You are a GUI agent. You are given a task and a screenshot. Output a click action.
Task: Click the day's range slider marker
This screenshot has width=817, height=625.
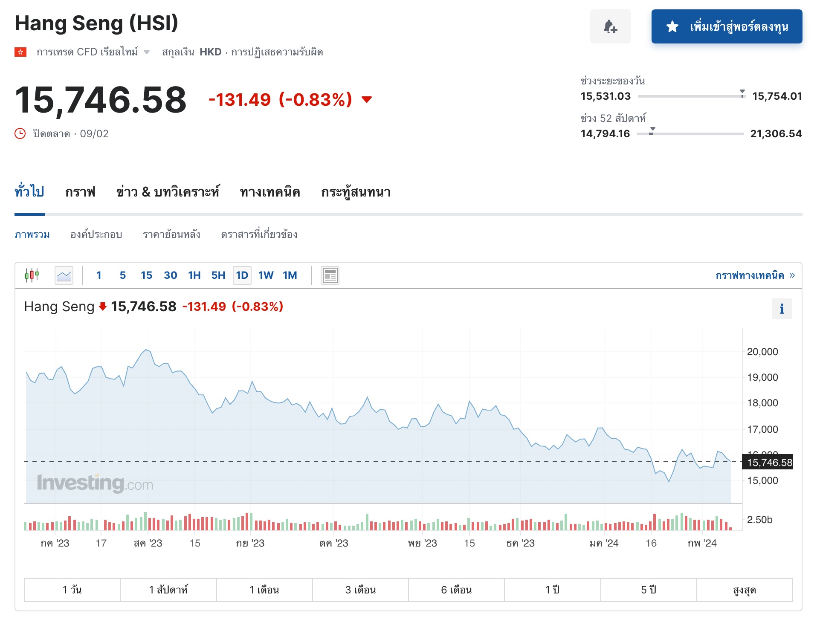click(x=742, y=94)
